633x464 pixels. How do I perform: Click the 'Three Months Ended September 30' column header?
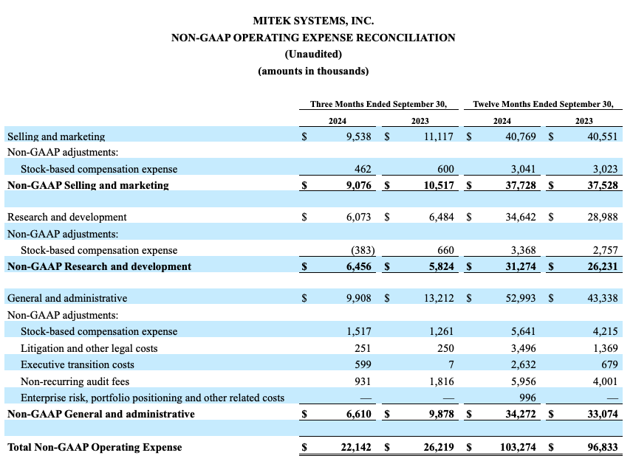coord(378,104)
